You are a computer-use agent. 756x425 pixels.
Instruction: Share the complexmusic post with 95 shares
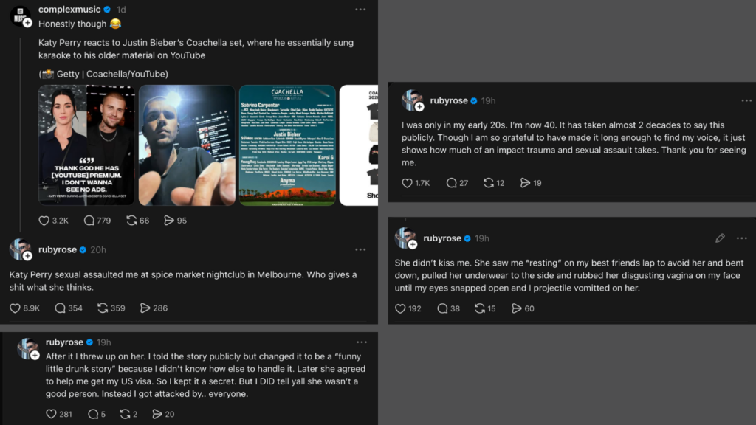coord(170,220)
